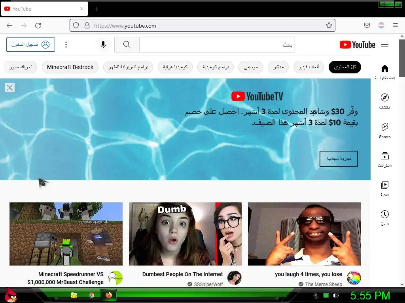Click the voice search microphone icon
The height and width of the screenshot is (303, 405).
click(x=103, y=45)
